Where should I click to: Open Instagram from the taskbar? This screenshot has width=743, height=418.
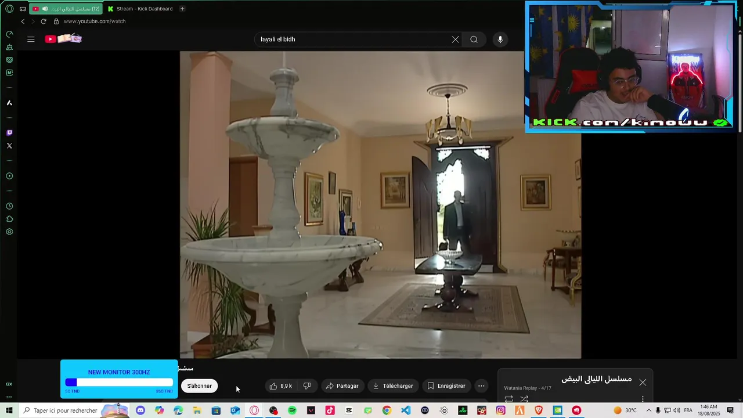[x=500, y=410]
